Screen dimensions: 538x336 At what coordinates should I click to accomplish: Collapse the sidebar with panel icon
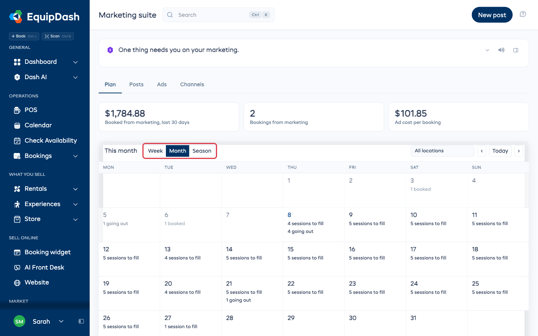coord(81,321)
